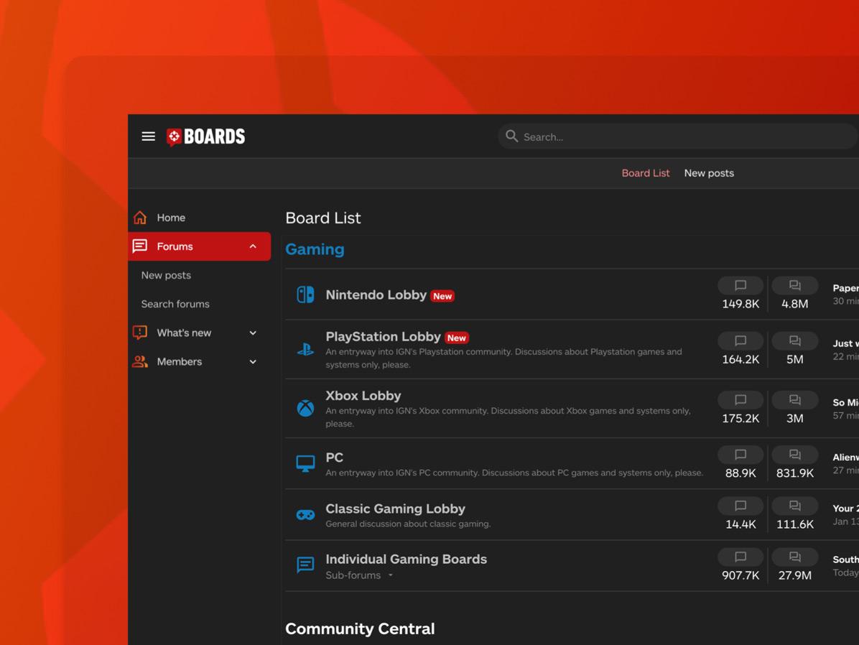Click the New badge next to Nintendo Lobby
This screenshot has width=859, height=645.
[442, 295]
